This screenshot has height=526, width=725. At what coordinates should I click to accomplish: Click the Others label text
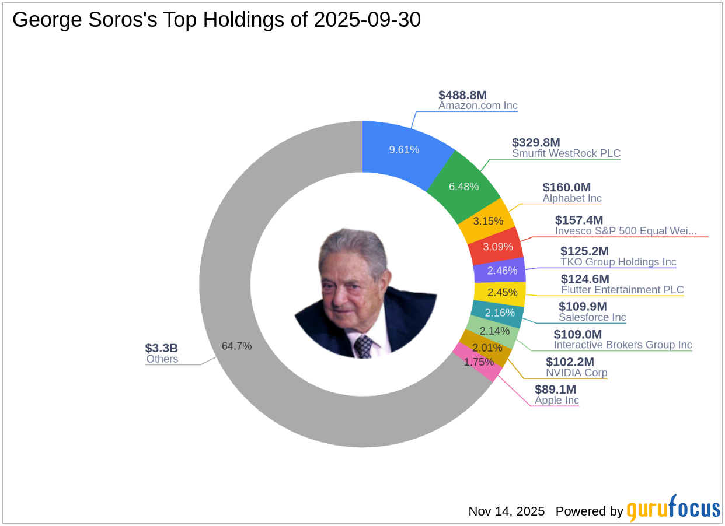point(162,359)
